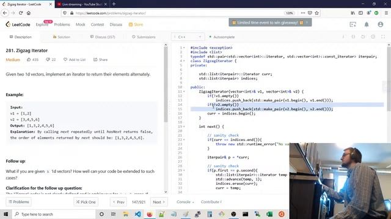Click the Problems list button at bottom

pos(19,202)
